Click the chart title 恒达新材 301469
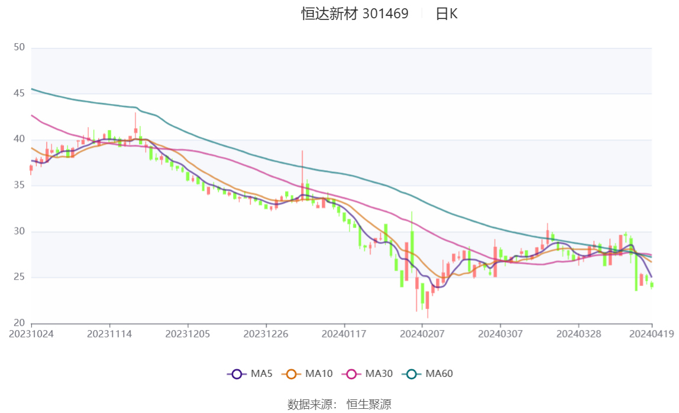This screenshot has width=679, height=413. pyautogui.click(x=355, y=14)
